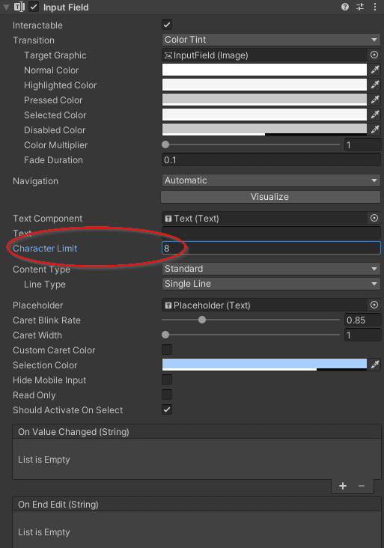Open the Input Field component help icon

click(345, 7)
